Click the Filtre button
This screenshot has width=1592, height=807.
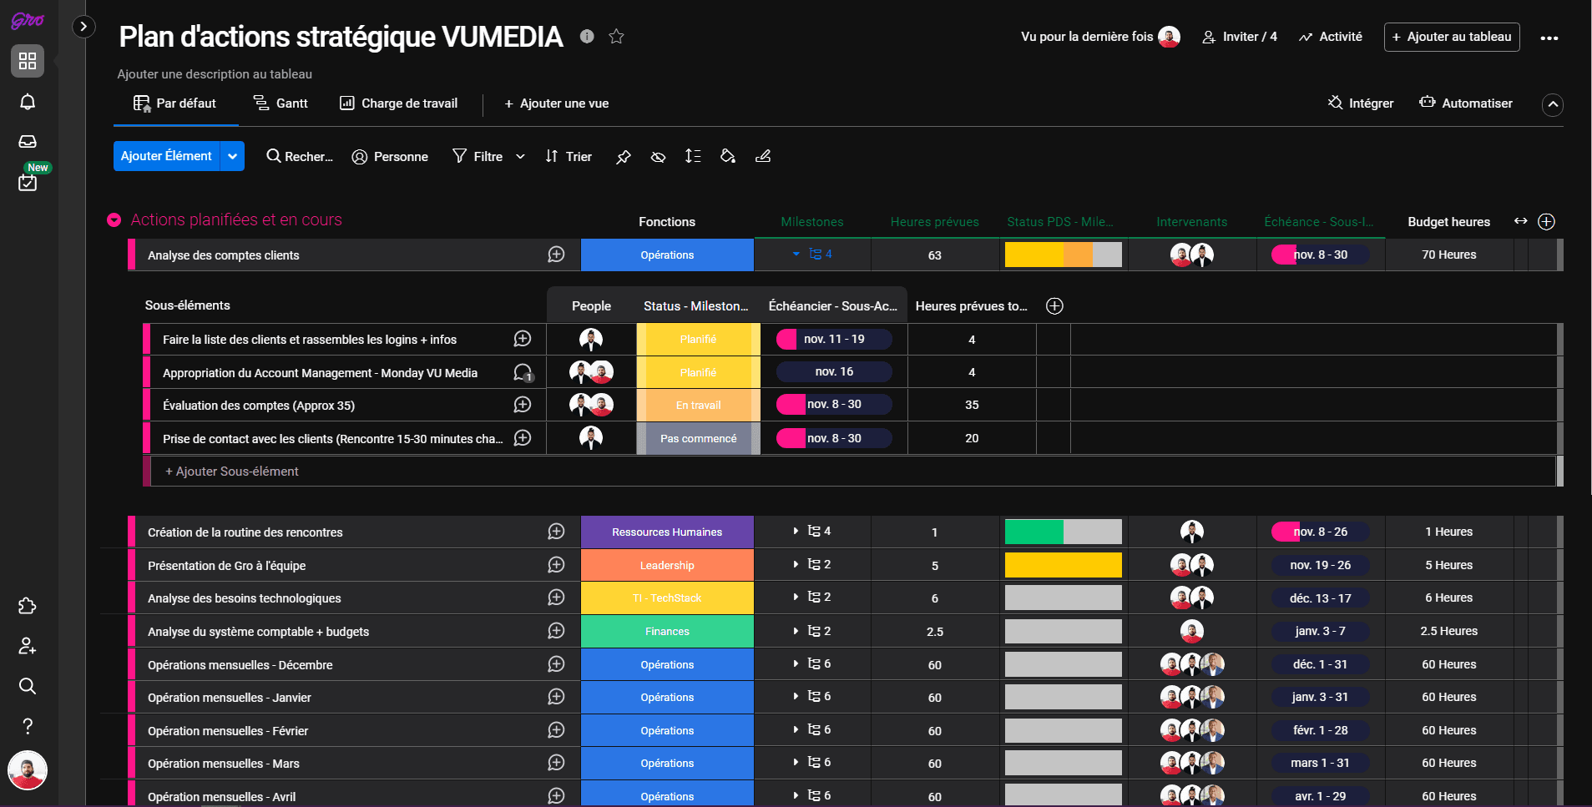tap(478, 156)
